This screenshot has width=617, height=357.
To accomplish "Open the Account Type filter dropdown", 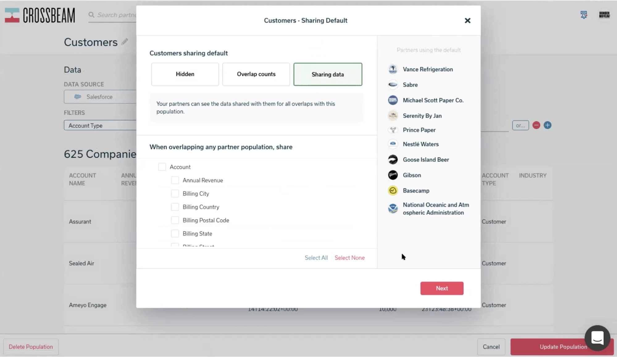I will tap(100, 125).
